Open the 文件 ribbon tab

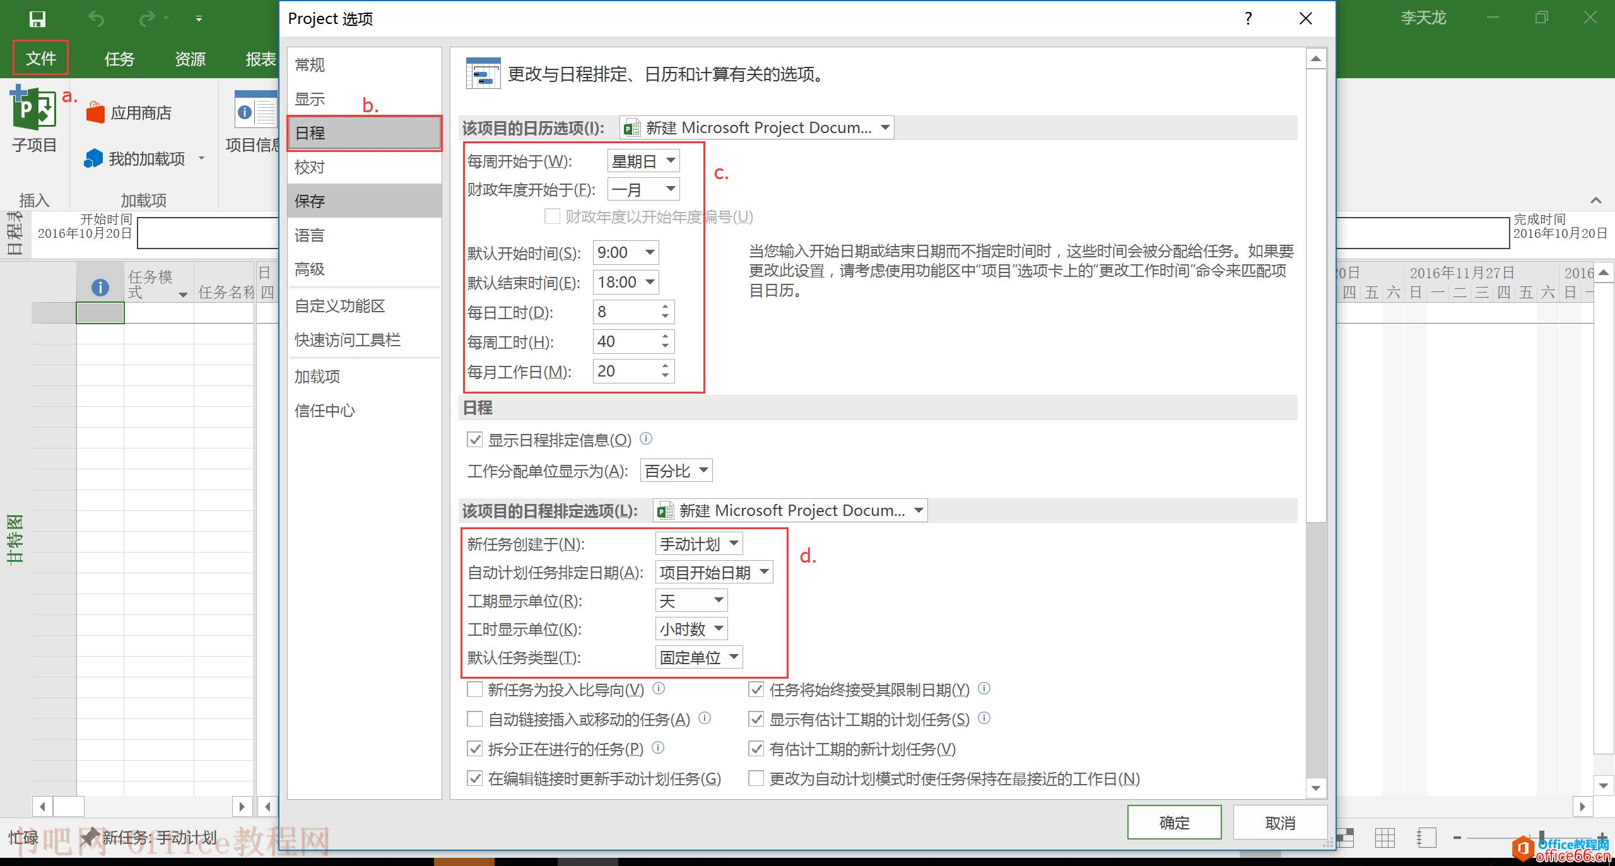(x=41, y=59)
